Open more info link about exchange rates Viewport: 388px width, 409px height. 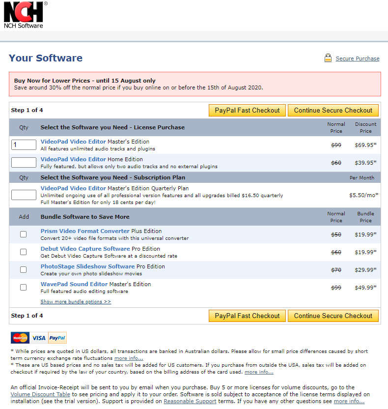pyautogui.click(x=129, y=358)
